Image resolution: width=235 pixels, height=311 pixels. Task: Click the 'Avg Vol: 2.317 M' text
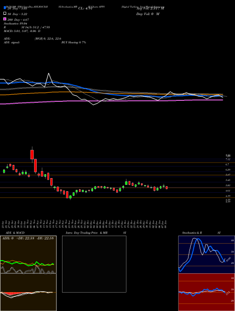(150, 8)
